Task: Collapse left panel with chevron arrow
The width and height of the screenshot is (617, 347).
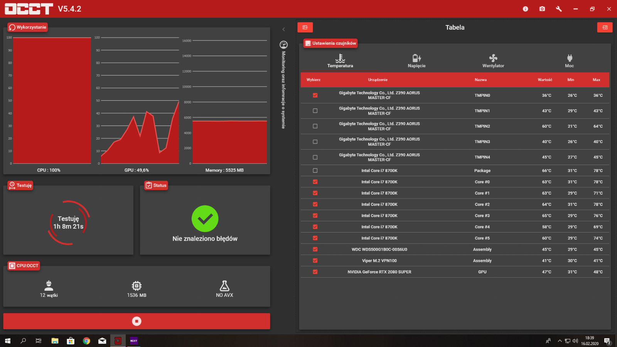Action: [x=283, y=29]
